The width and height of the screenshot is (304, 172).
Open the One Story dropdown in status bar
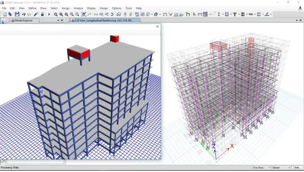point(262,168)
